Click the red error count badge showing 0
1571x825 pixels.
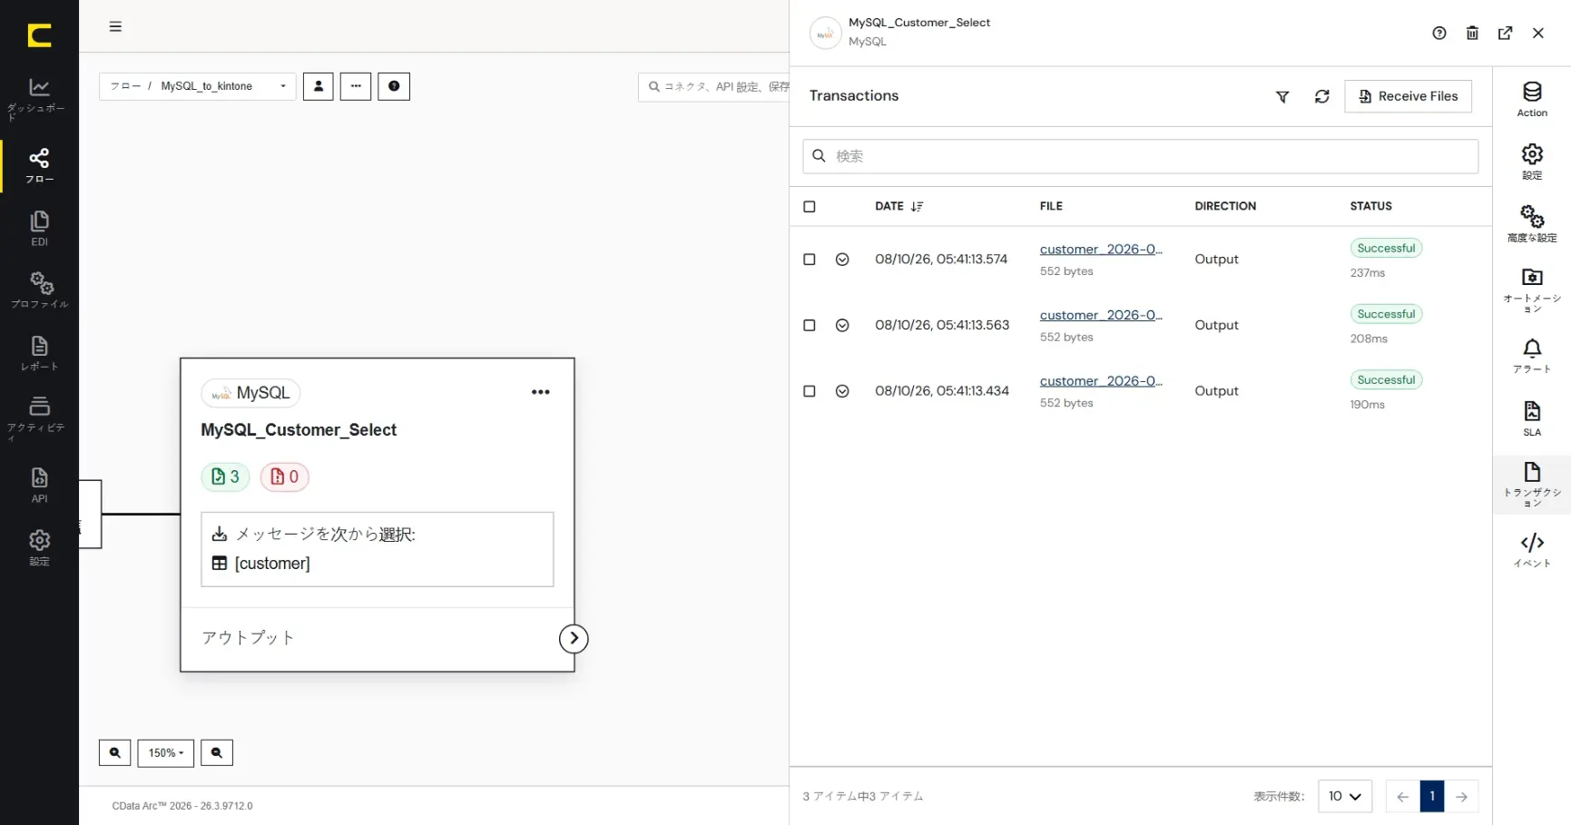(x=285, y=476)
